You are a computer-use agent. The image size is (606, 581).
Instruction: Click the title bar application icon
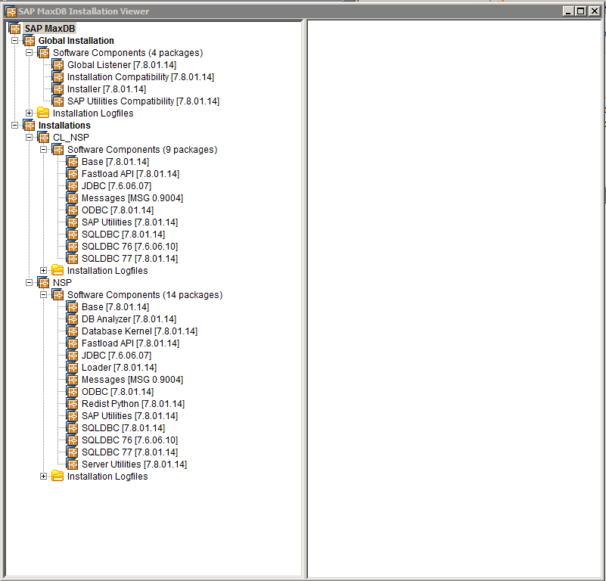coord(11,11)
